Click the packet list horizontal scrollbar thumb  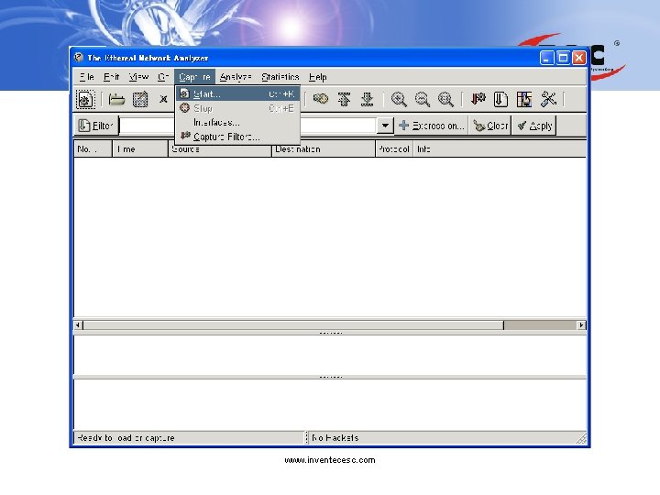293,324
